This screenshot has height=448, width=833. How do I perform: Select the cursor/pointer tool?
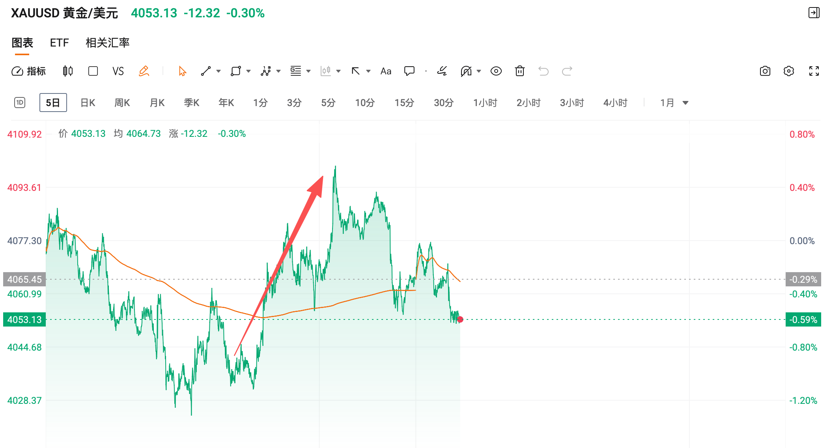click(x=181, y=71)
